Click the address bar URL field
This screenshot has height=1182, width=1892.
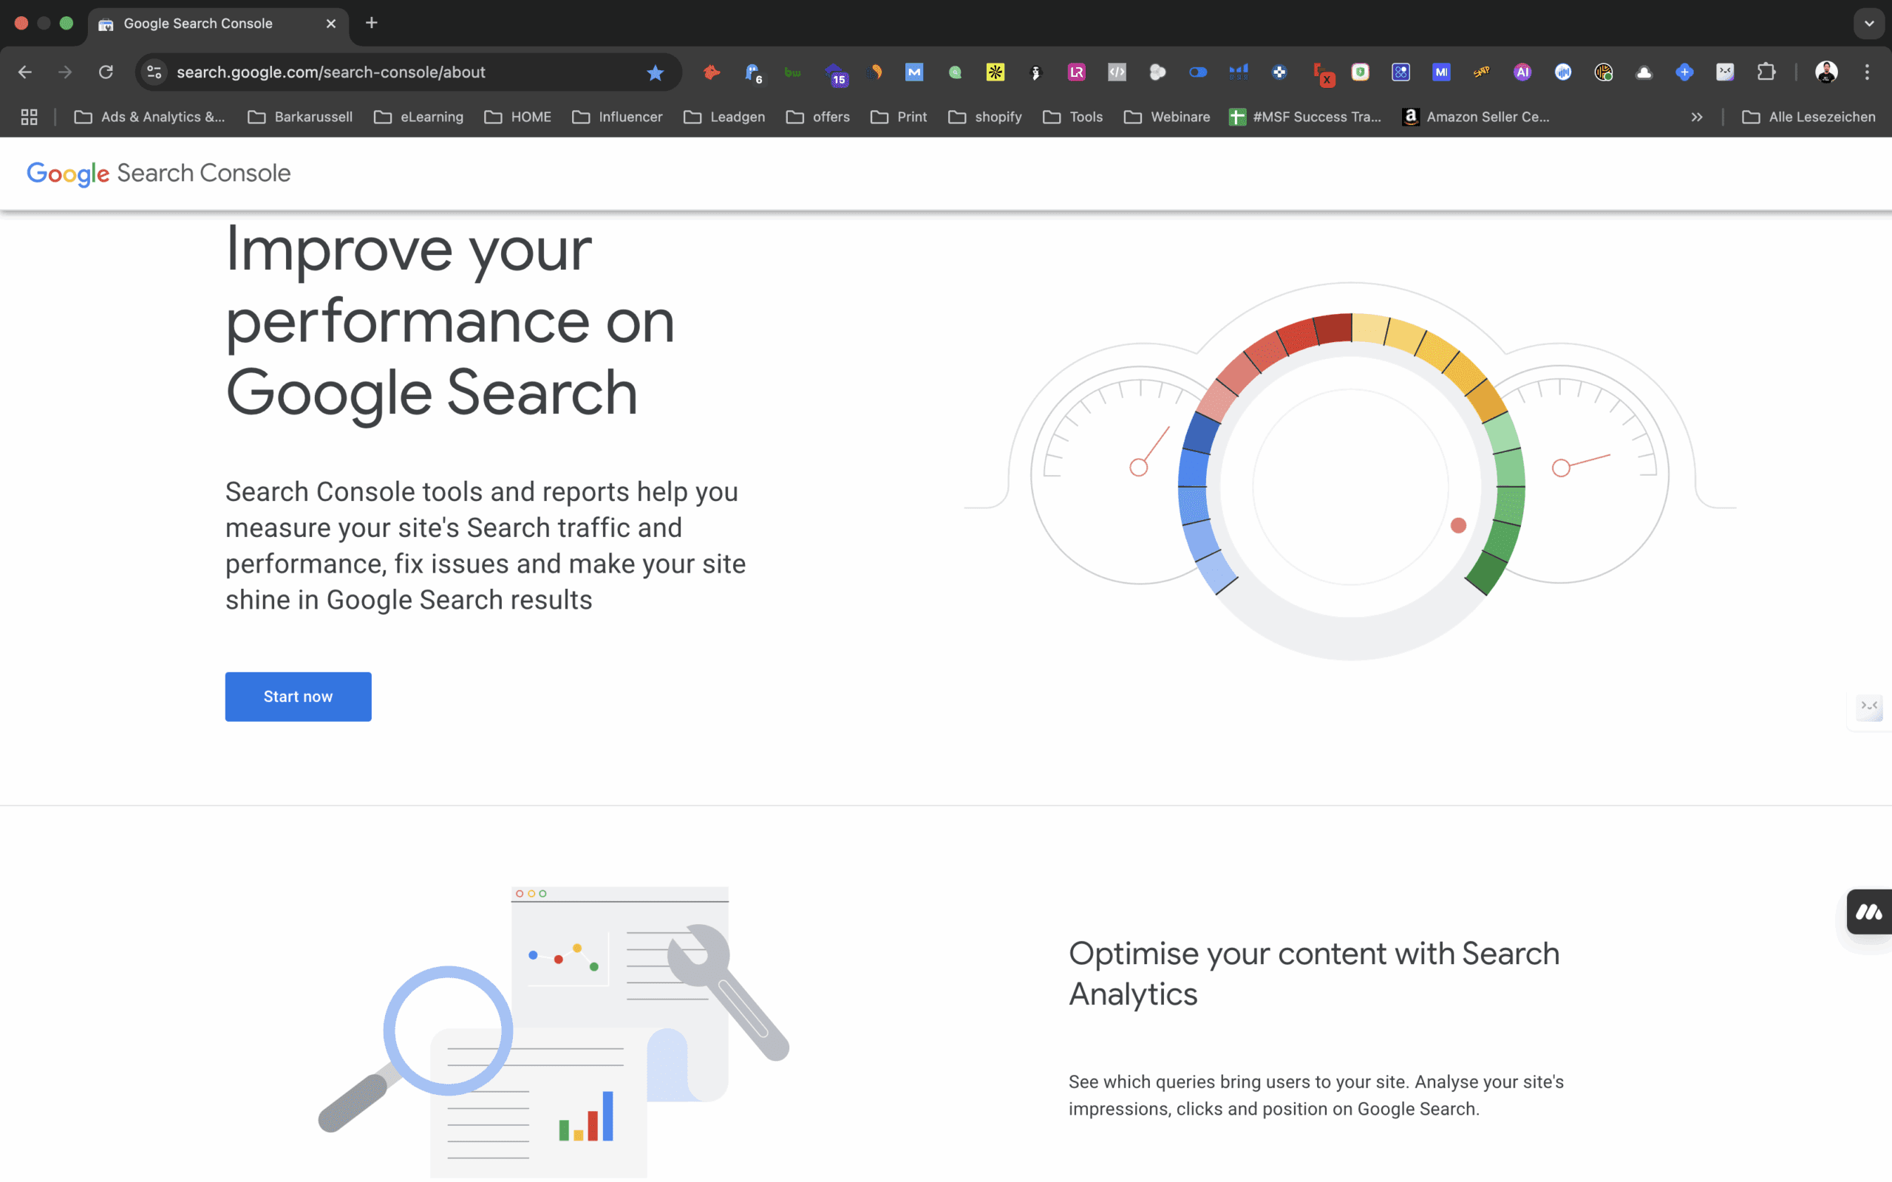pos(406,72)
